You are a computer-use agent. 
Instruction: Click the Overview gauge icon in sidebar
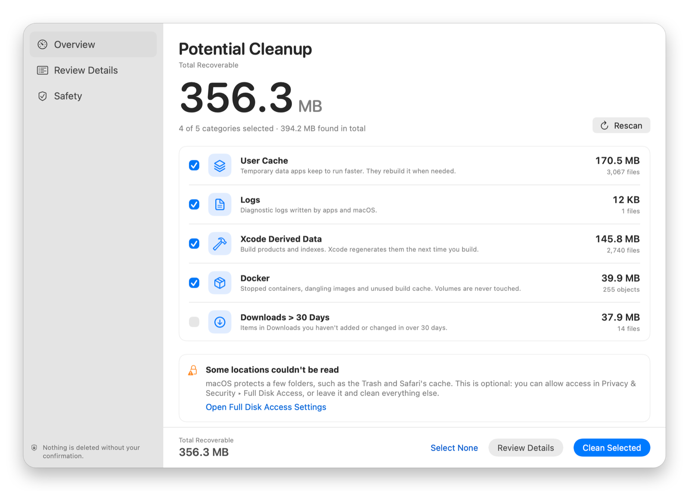(42, 44)
